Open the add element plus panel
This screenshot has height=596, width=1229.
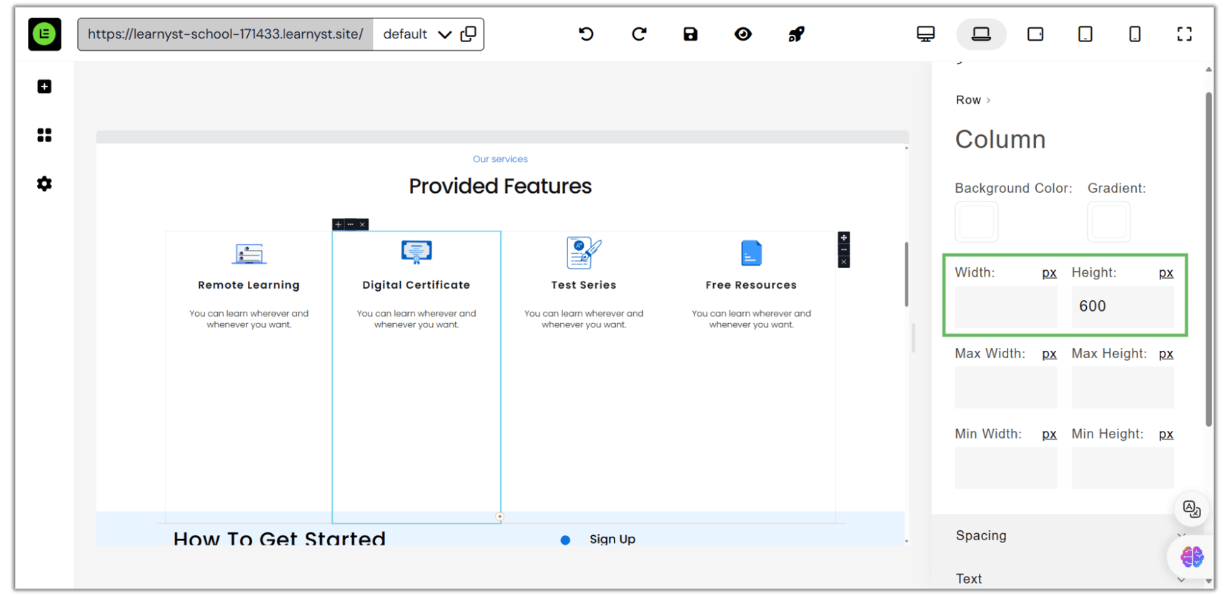pos(44,86)
